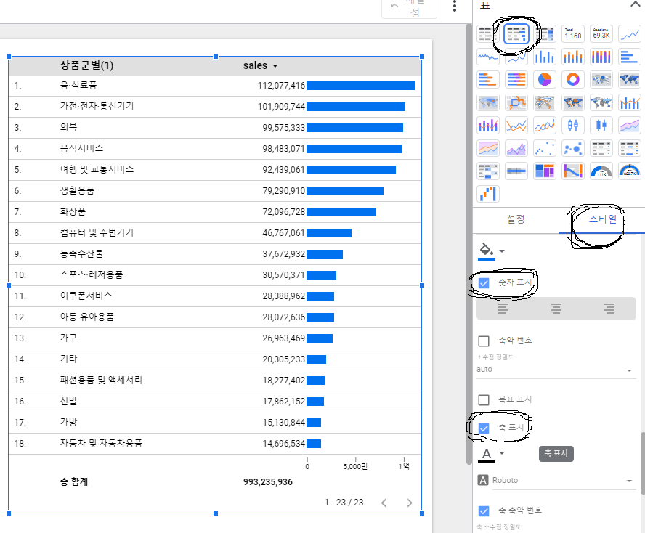Align numbers right

point(609,309)
